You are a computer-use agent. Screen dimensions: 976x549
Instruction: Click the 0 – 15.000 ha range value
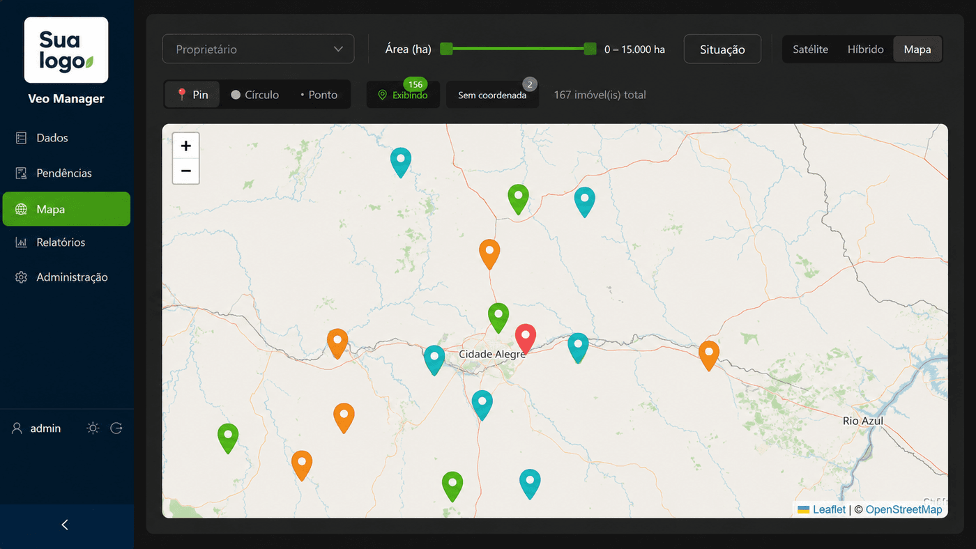pos(634,49)
